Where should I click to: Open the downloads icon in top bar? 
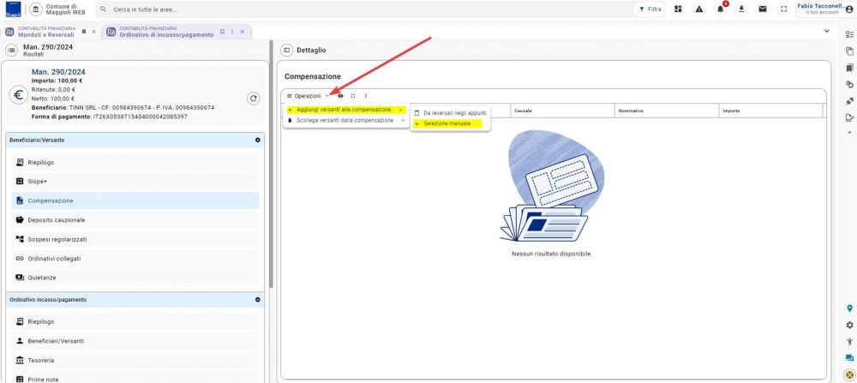(x=741, y=9)
